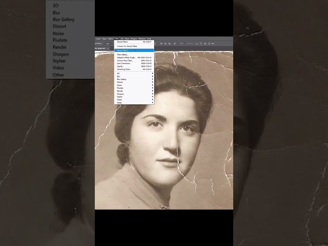The height and width of the screenshot is (246, 328).
Task: Expand Blur submenu in white Filter dropdown
Action: [x=134, y=76]
